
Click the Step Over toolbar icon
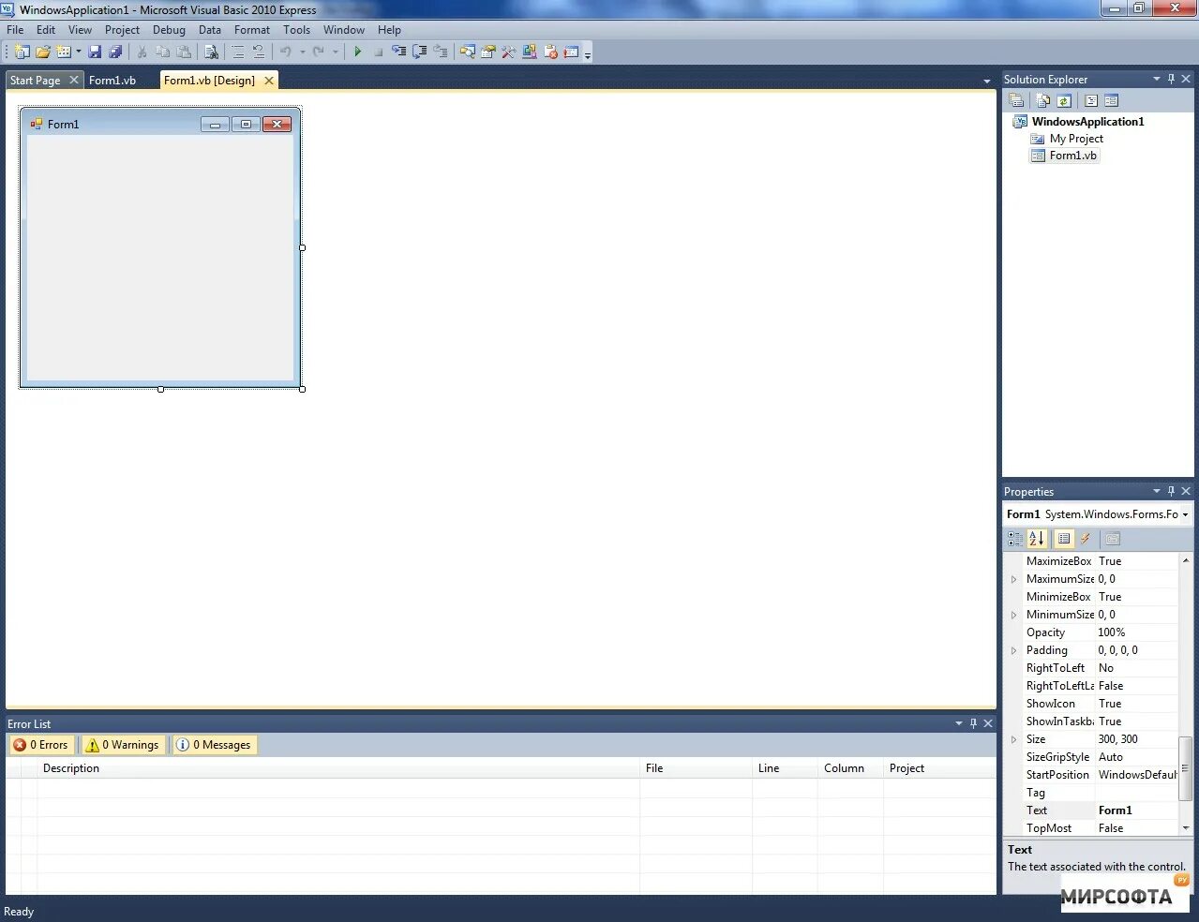[x=420, y=52]
